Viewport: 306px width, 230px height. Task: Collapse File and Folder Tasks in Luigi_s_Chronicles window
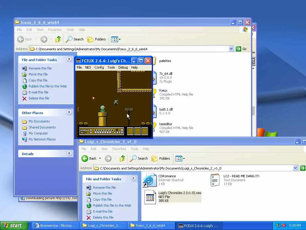[133, 178]
